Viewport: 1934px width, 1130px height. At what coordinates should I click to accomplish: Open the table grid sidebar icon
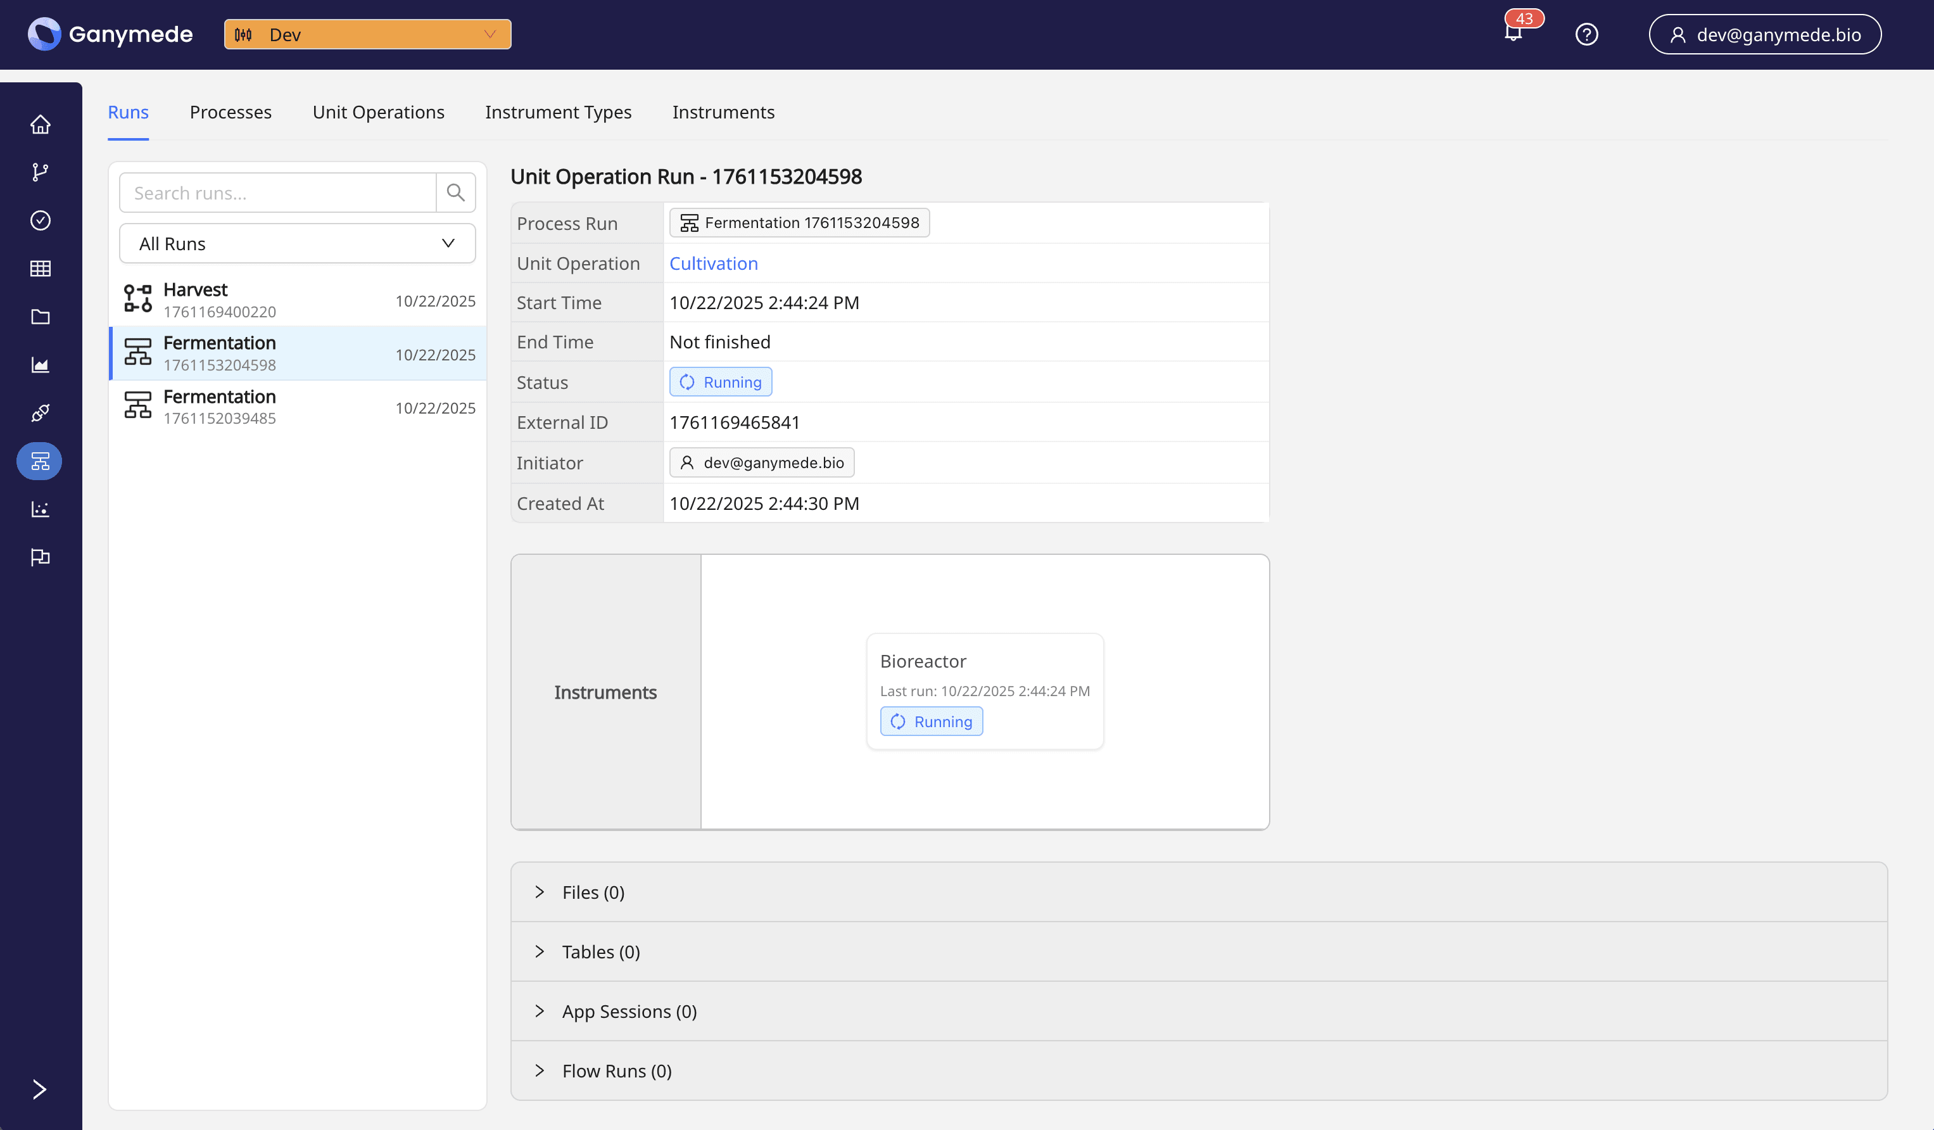(x=40, y=269)
